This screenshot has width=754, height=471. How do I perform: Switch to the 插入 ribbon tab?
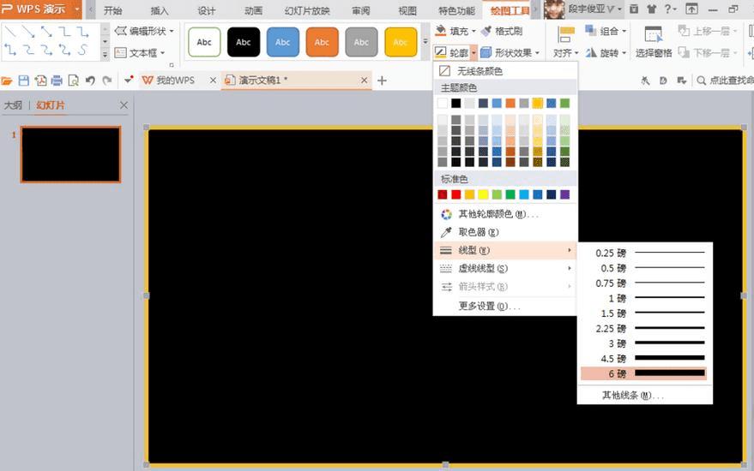pos(160,10)
